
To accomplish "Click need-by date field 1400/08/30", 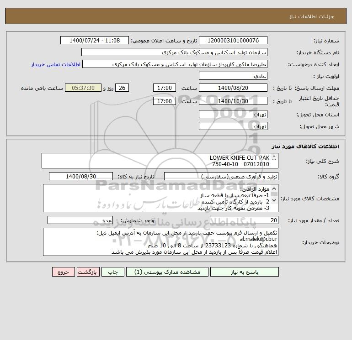I will coord(81,176).
